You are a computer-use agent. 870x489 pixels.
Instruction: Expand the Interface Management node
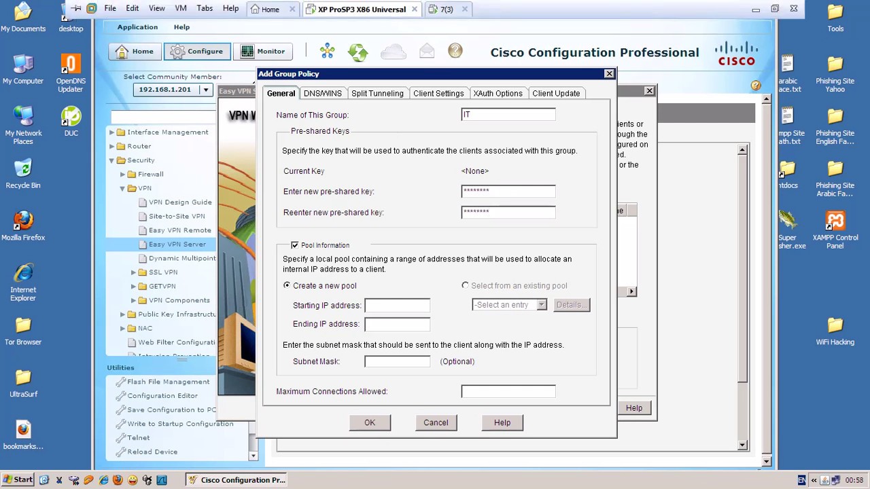111,132
